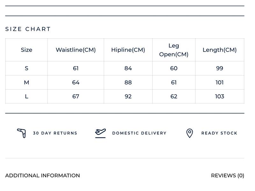Screen dimensions: 255x191
Task: Open the Reviews (0) tab
Action: (x=228, y=175)
